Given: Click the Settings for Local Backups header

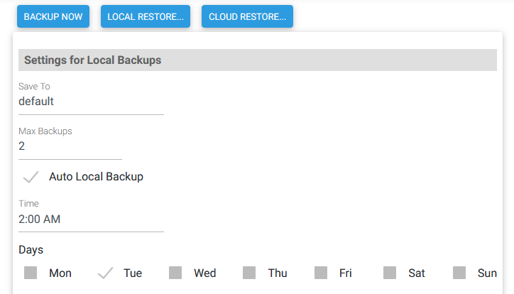Looking at the screenshot, I should (x=92, y=60).
